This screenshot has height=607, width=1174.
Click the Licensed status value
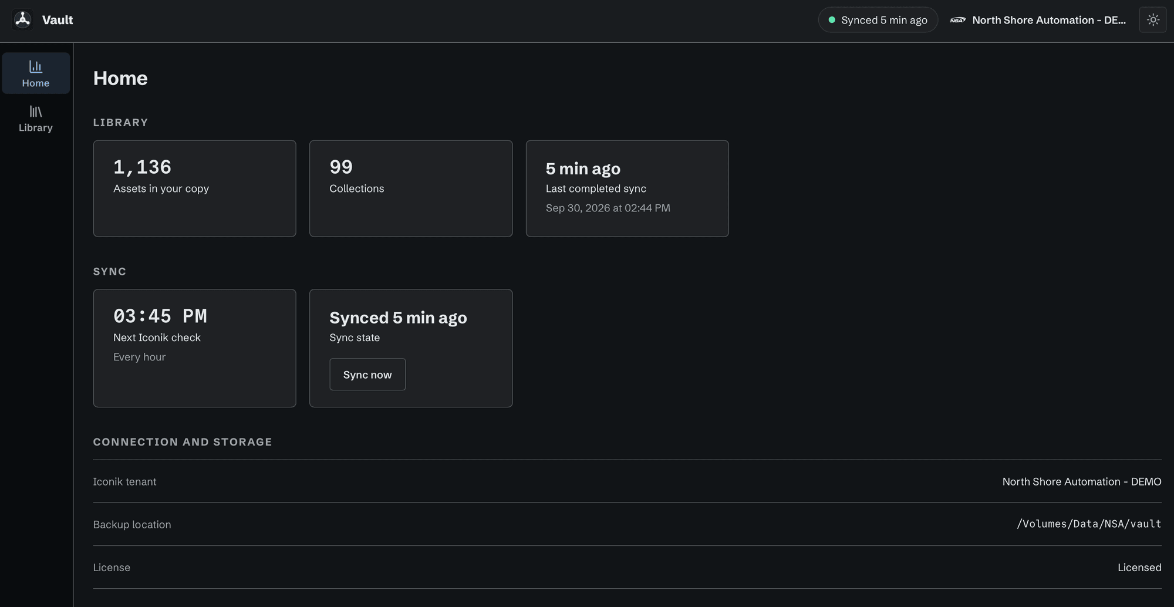1139,567
